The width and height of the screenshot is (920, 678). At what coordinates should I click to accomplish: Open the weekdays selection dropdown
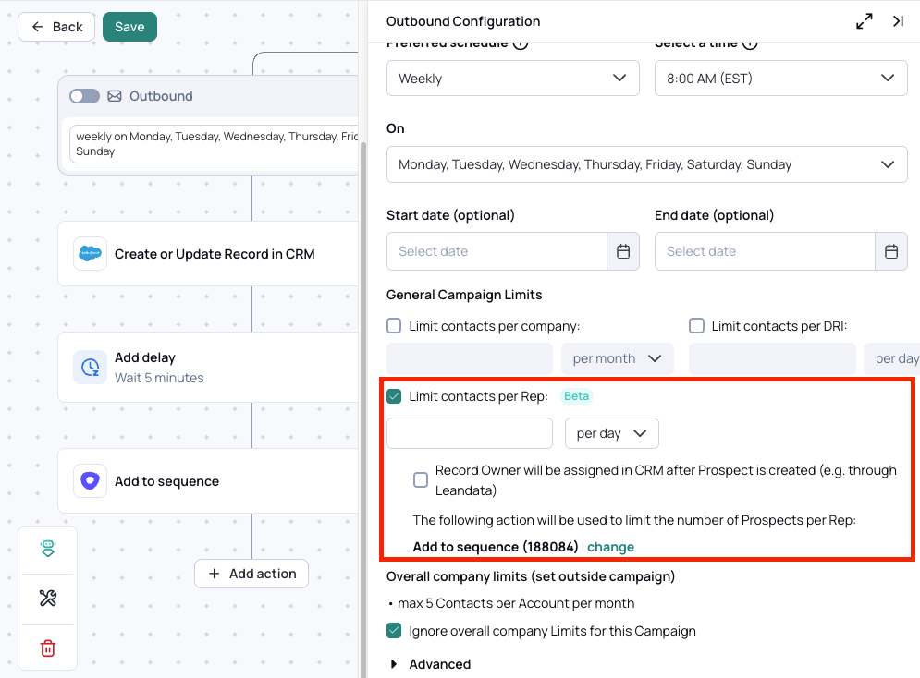click(x=646, y=164)
